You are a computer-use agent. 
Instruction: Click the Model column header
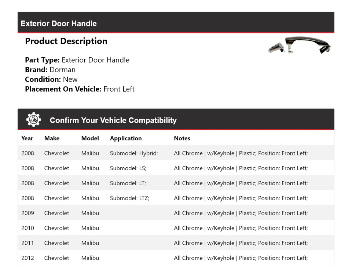[x=90, y=138]
